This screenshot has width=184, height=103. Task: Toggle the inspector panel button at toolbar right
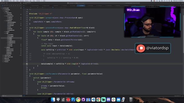coord(182,3)
